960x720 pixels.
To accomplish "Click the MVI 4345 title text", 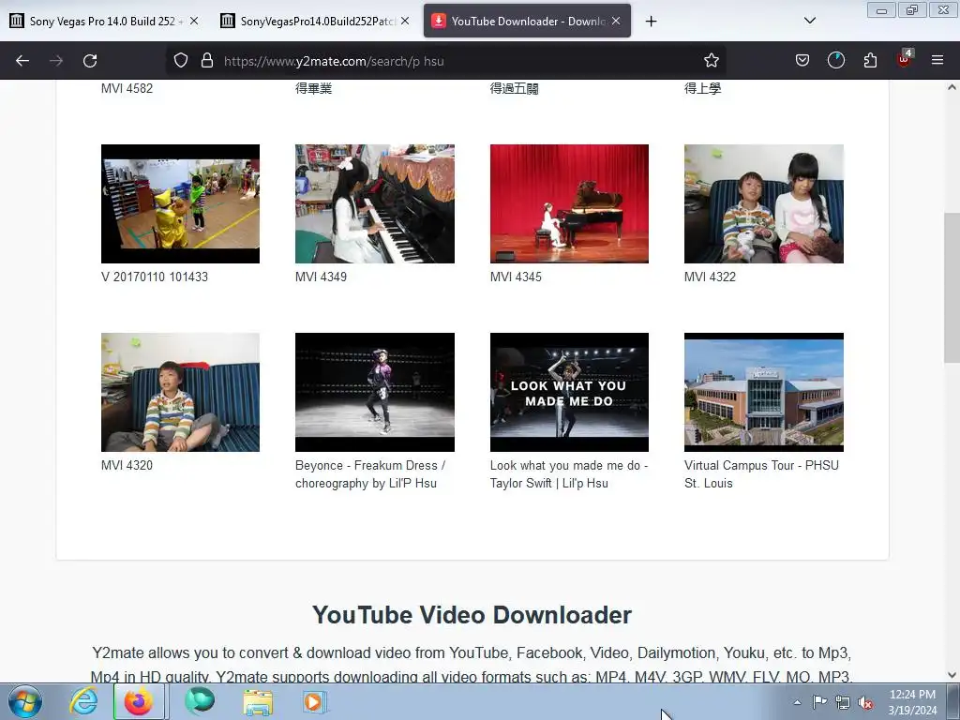I will 516,277.
